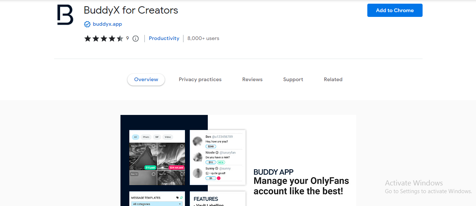
Task: Click the '$24 not paid' pink label
Action: tap(176, 167)
